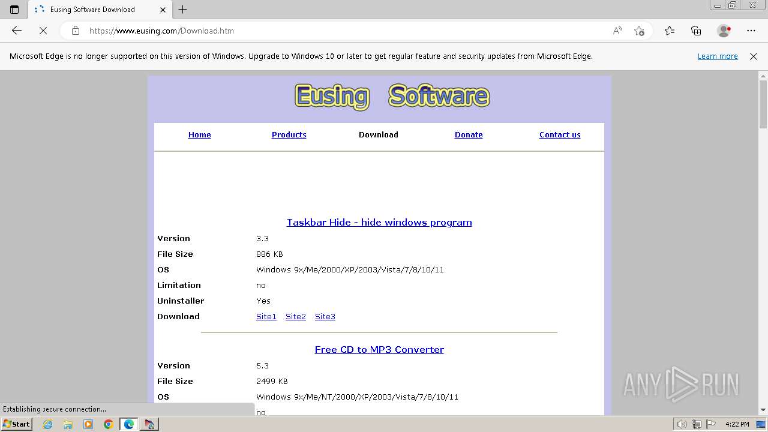Switch to Microsoft Edge taskbar icon
Image resolution: width=768 pixels, height=432 pixels.
click(129, 424)
